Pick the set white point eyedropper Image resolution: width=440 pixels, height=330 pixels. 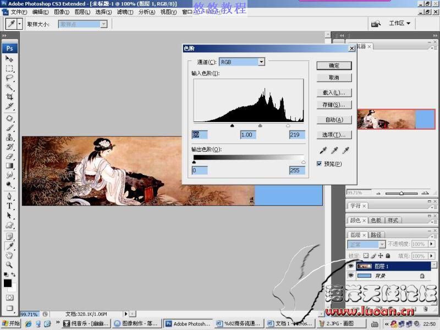[x=346, y=150]
